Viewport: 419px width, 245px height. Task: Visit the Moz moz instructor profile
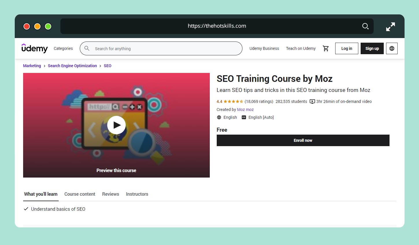pyautogui.click(x=245, y=110)
